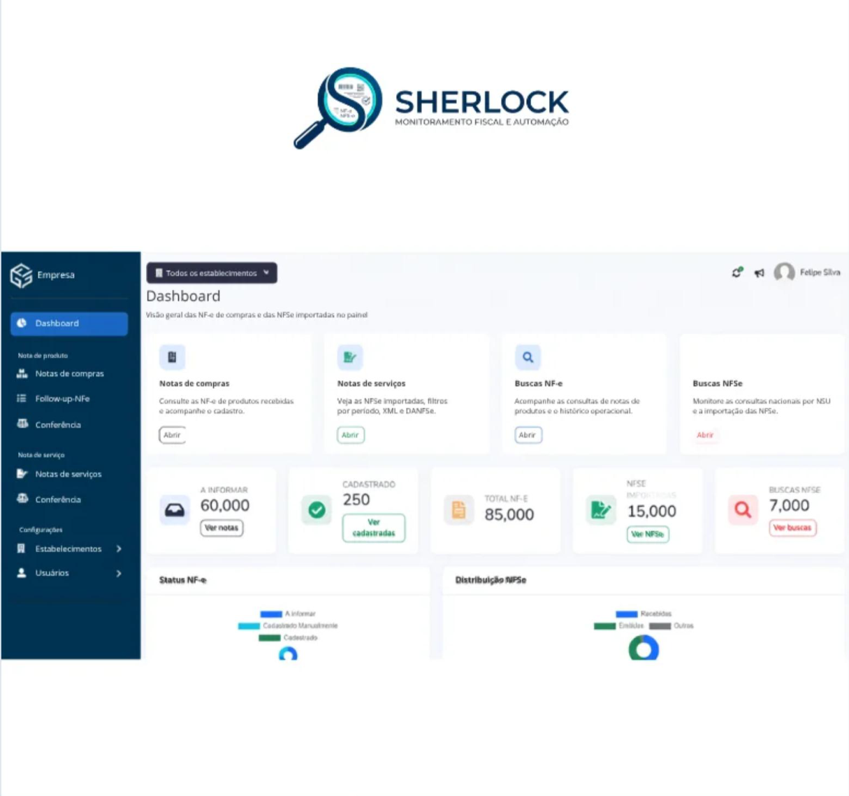The width and height of the screenshot is (849, 796).
Task: Click the Empresa cube logo icon
Action: click(21, 275)
